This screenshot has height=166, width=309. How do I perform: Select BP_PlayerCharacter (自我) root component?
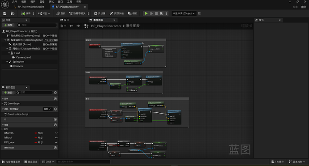21,31
